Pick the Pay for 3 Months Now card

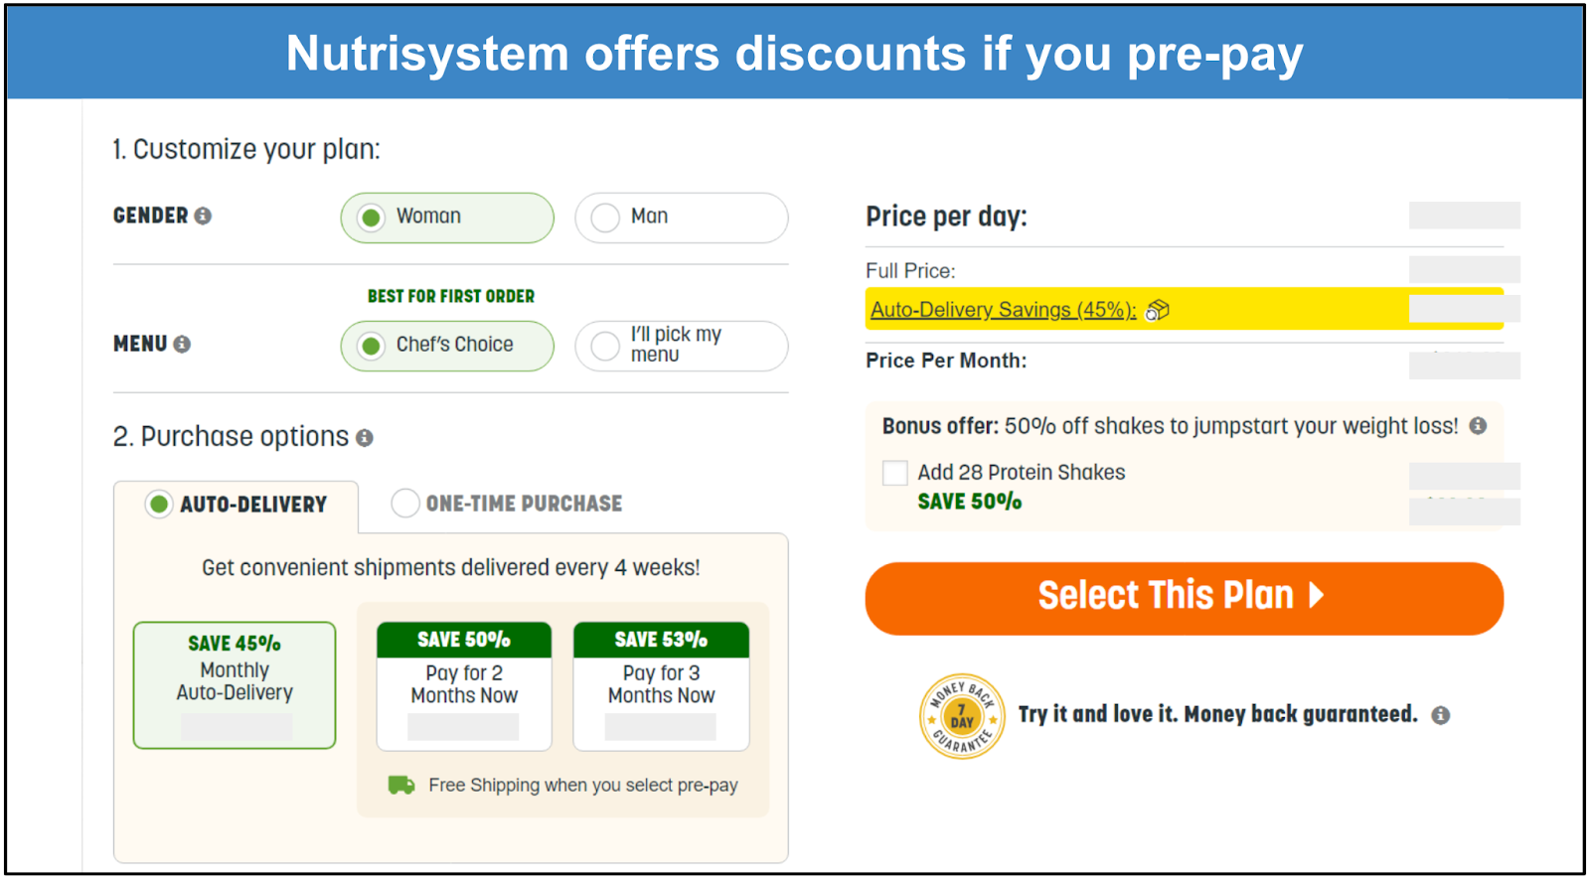coord(661,685)
